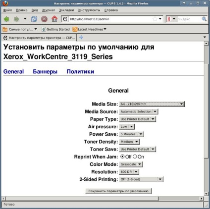Viewport: 210px width, 209px height.
Task: Reload the page with the refresh icon
Action: pos(34,19)
